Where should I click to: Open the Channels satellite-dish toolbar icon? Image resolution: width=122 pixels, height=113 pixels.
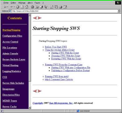[46, 7]
